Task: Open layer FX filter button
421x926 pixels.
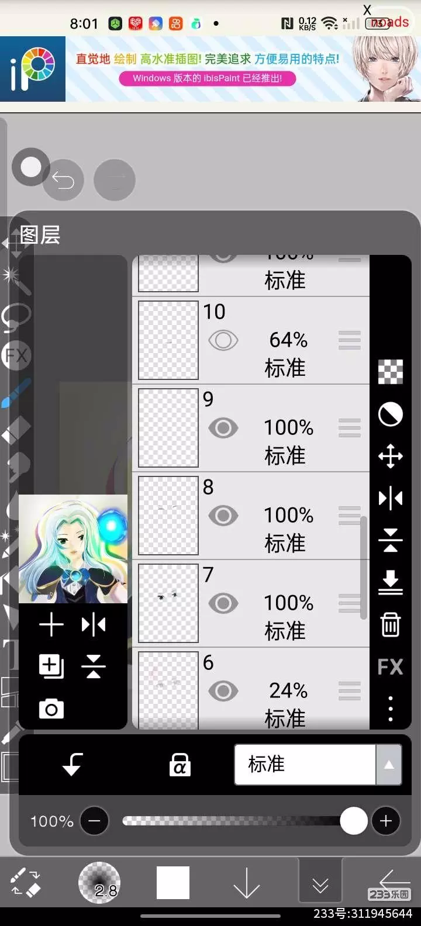Action: click(391, 667)
